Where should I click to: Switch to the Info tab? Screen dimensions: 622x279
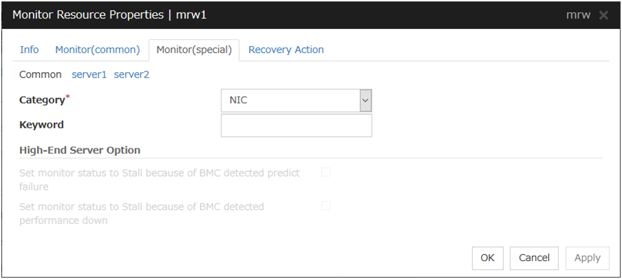click(x=30, y=49)
